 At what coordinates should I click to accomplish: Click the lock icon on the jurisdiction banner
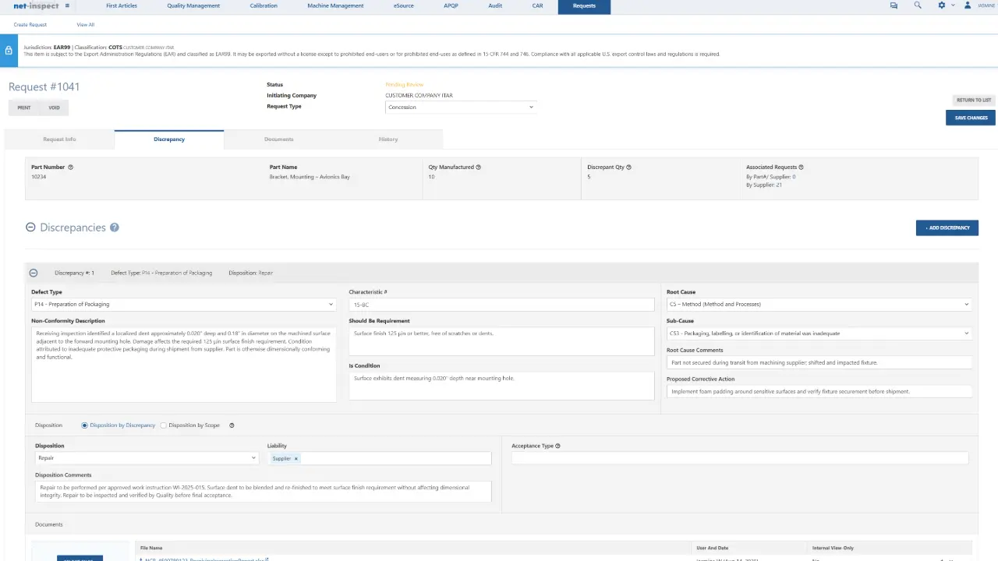tap(8, 50)
